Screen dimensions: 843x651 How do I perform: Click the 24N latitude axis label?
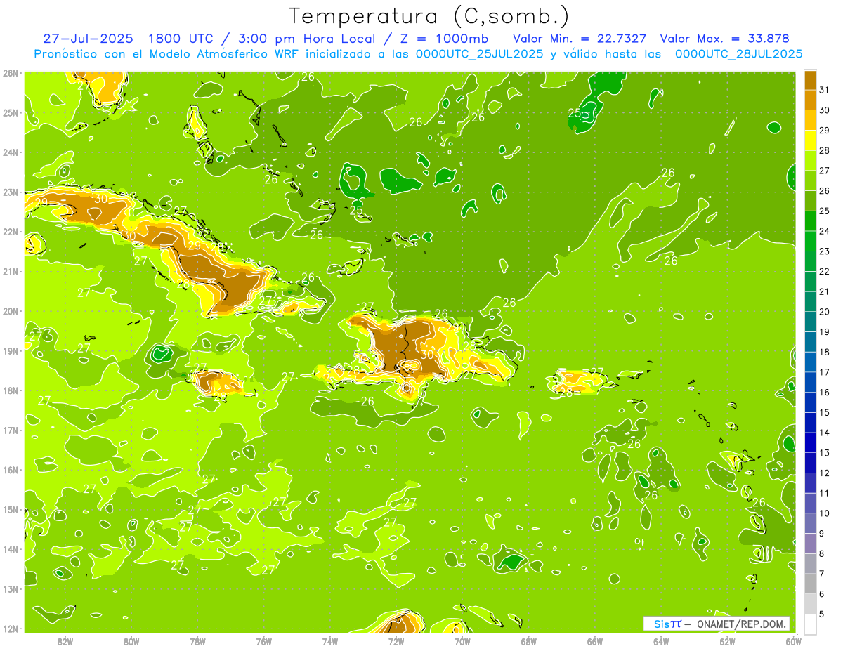(x=11, y=152)
